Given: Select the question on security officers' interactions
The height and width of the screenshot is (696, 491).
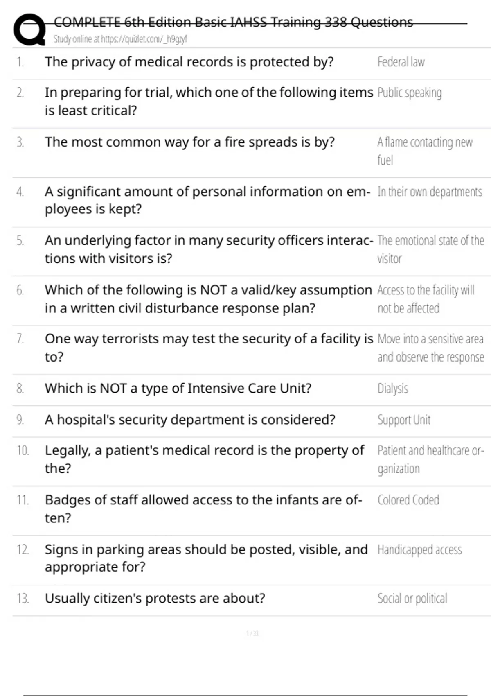Looking at the screenshot, I should pyautogui.click(x=209, y=249).
